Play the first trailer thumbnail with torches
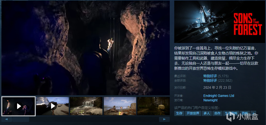 tap(19, 106)
